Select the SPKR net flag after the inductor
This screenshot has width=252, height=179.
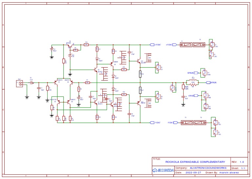[x=208, y=83]
